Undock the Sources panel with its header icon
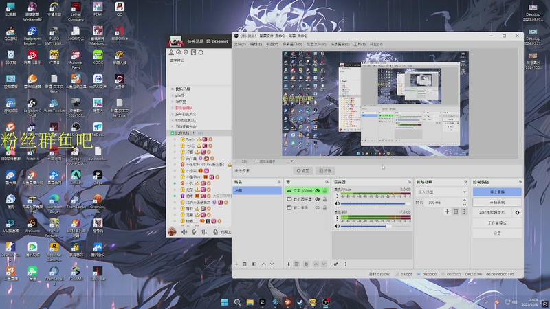 click(327, 182)
